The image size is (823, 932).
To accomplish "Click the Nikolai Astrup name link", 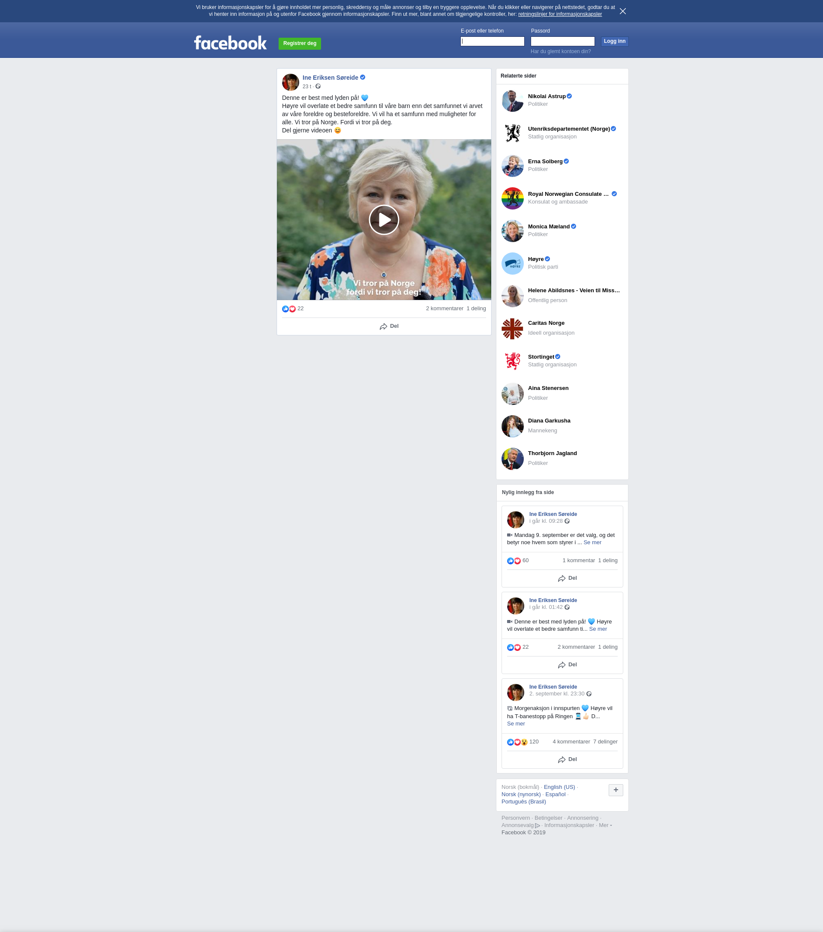I will (547, 96).
